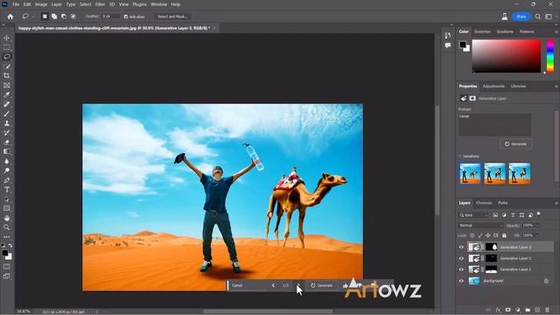Open Fill value dropdown arrow
The height and width of the screenshot is (315, 560).
(x=536, y=235)
